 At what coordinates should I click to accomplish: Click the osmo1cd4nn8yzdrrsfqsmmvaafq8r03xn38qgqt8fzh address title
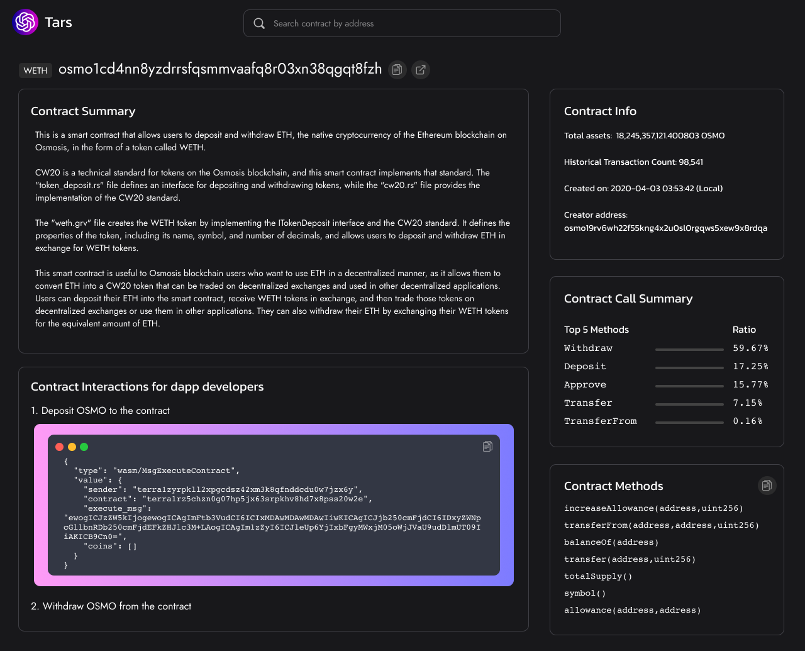point(220,69)
